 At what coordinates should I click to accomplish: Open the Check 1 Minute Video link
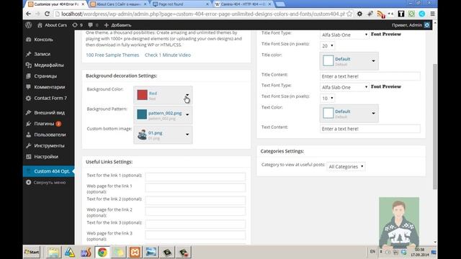168,55
